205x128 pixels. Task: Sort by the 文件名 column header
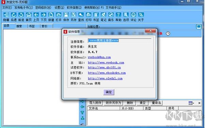(x=103, y=109)
